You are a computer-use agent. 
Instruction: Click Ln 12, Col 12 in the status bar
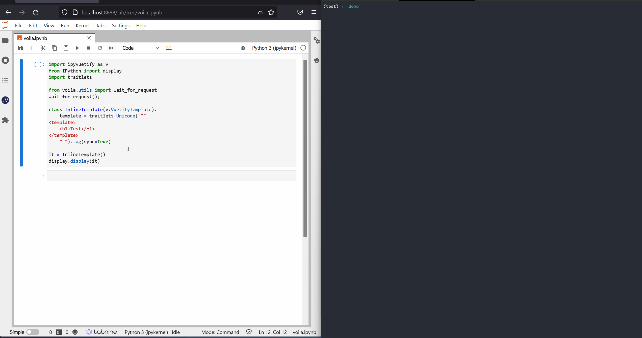(x=272, y=332)
